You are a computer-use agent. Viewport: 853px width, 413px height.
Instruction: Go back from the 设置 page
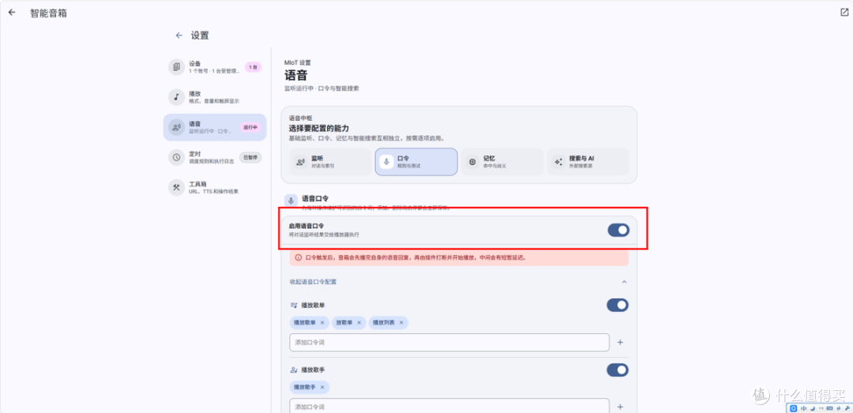pos(179,36)
